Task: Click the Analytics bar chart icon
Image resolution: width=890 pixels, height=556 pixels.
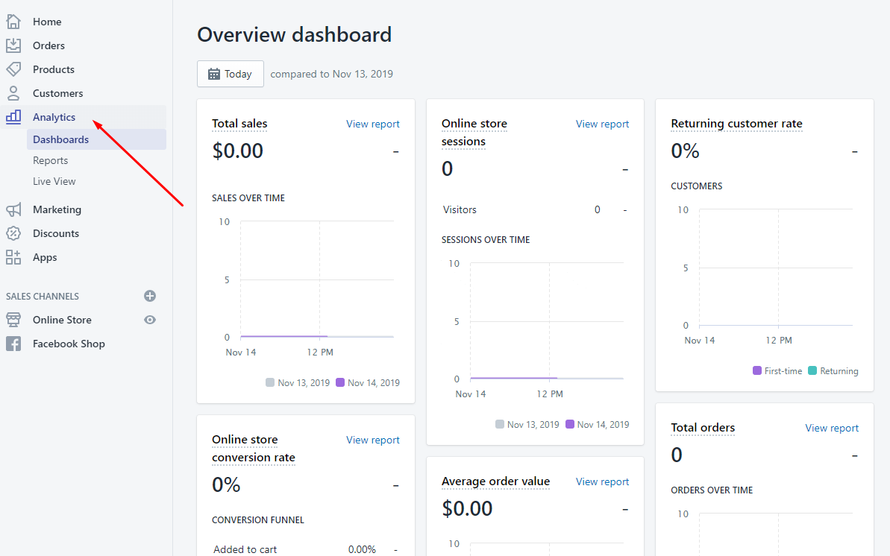Action: tap(13, 117)
